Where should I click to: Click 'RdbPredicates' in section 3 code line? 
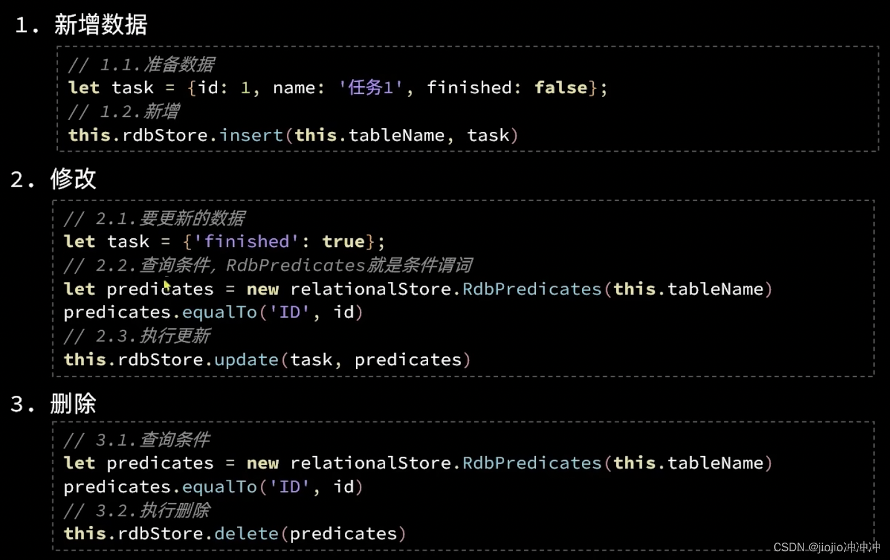532,463
